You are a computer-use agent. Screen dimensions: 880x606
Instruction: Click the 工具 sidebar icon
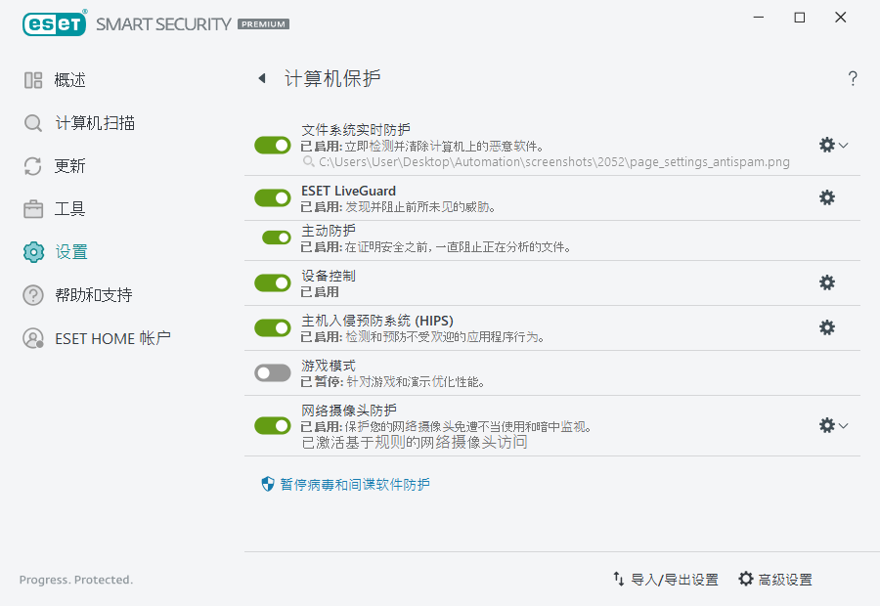pos(33,208)
